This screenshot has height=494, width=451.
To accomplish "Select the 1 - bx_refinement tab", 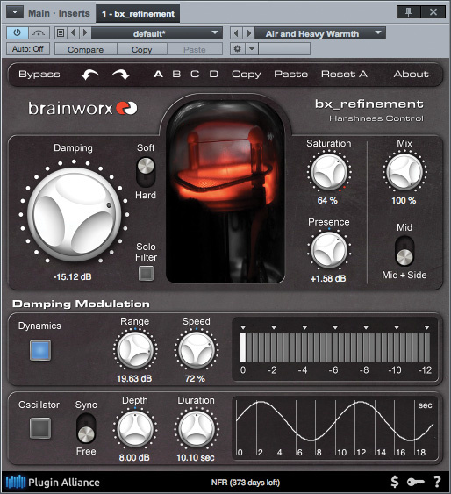I will pyautogui.click(x=138, y=13).
